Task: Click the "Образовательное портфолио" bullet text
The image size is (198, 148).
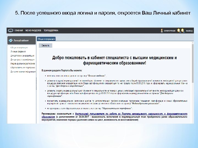Action: coord(117,108)
